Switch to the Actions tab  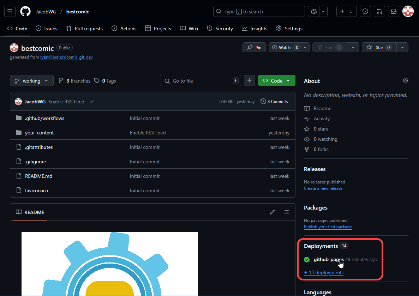[x=124, y=29]
